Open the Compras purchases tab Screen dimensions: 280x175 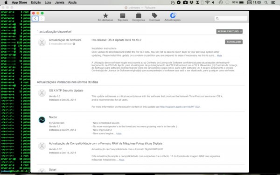(154, 17)
